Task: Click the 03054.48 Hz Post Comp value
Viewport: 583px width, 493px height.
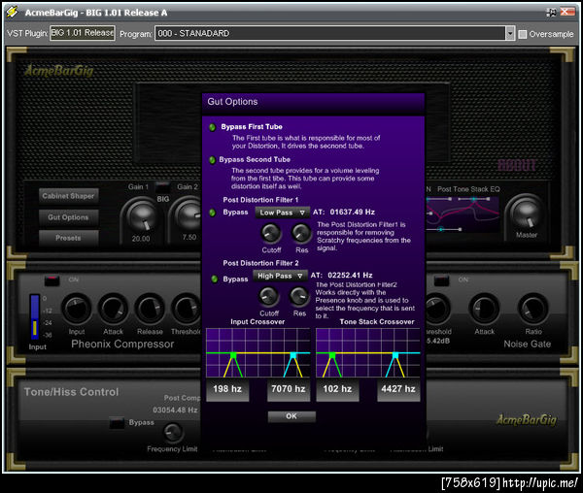Action: tap(175, 410)
